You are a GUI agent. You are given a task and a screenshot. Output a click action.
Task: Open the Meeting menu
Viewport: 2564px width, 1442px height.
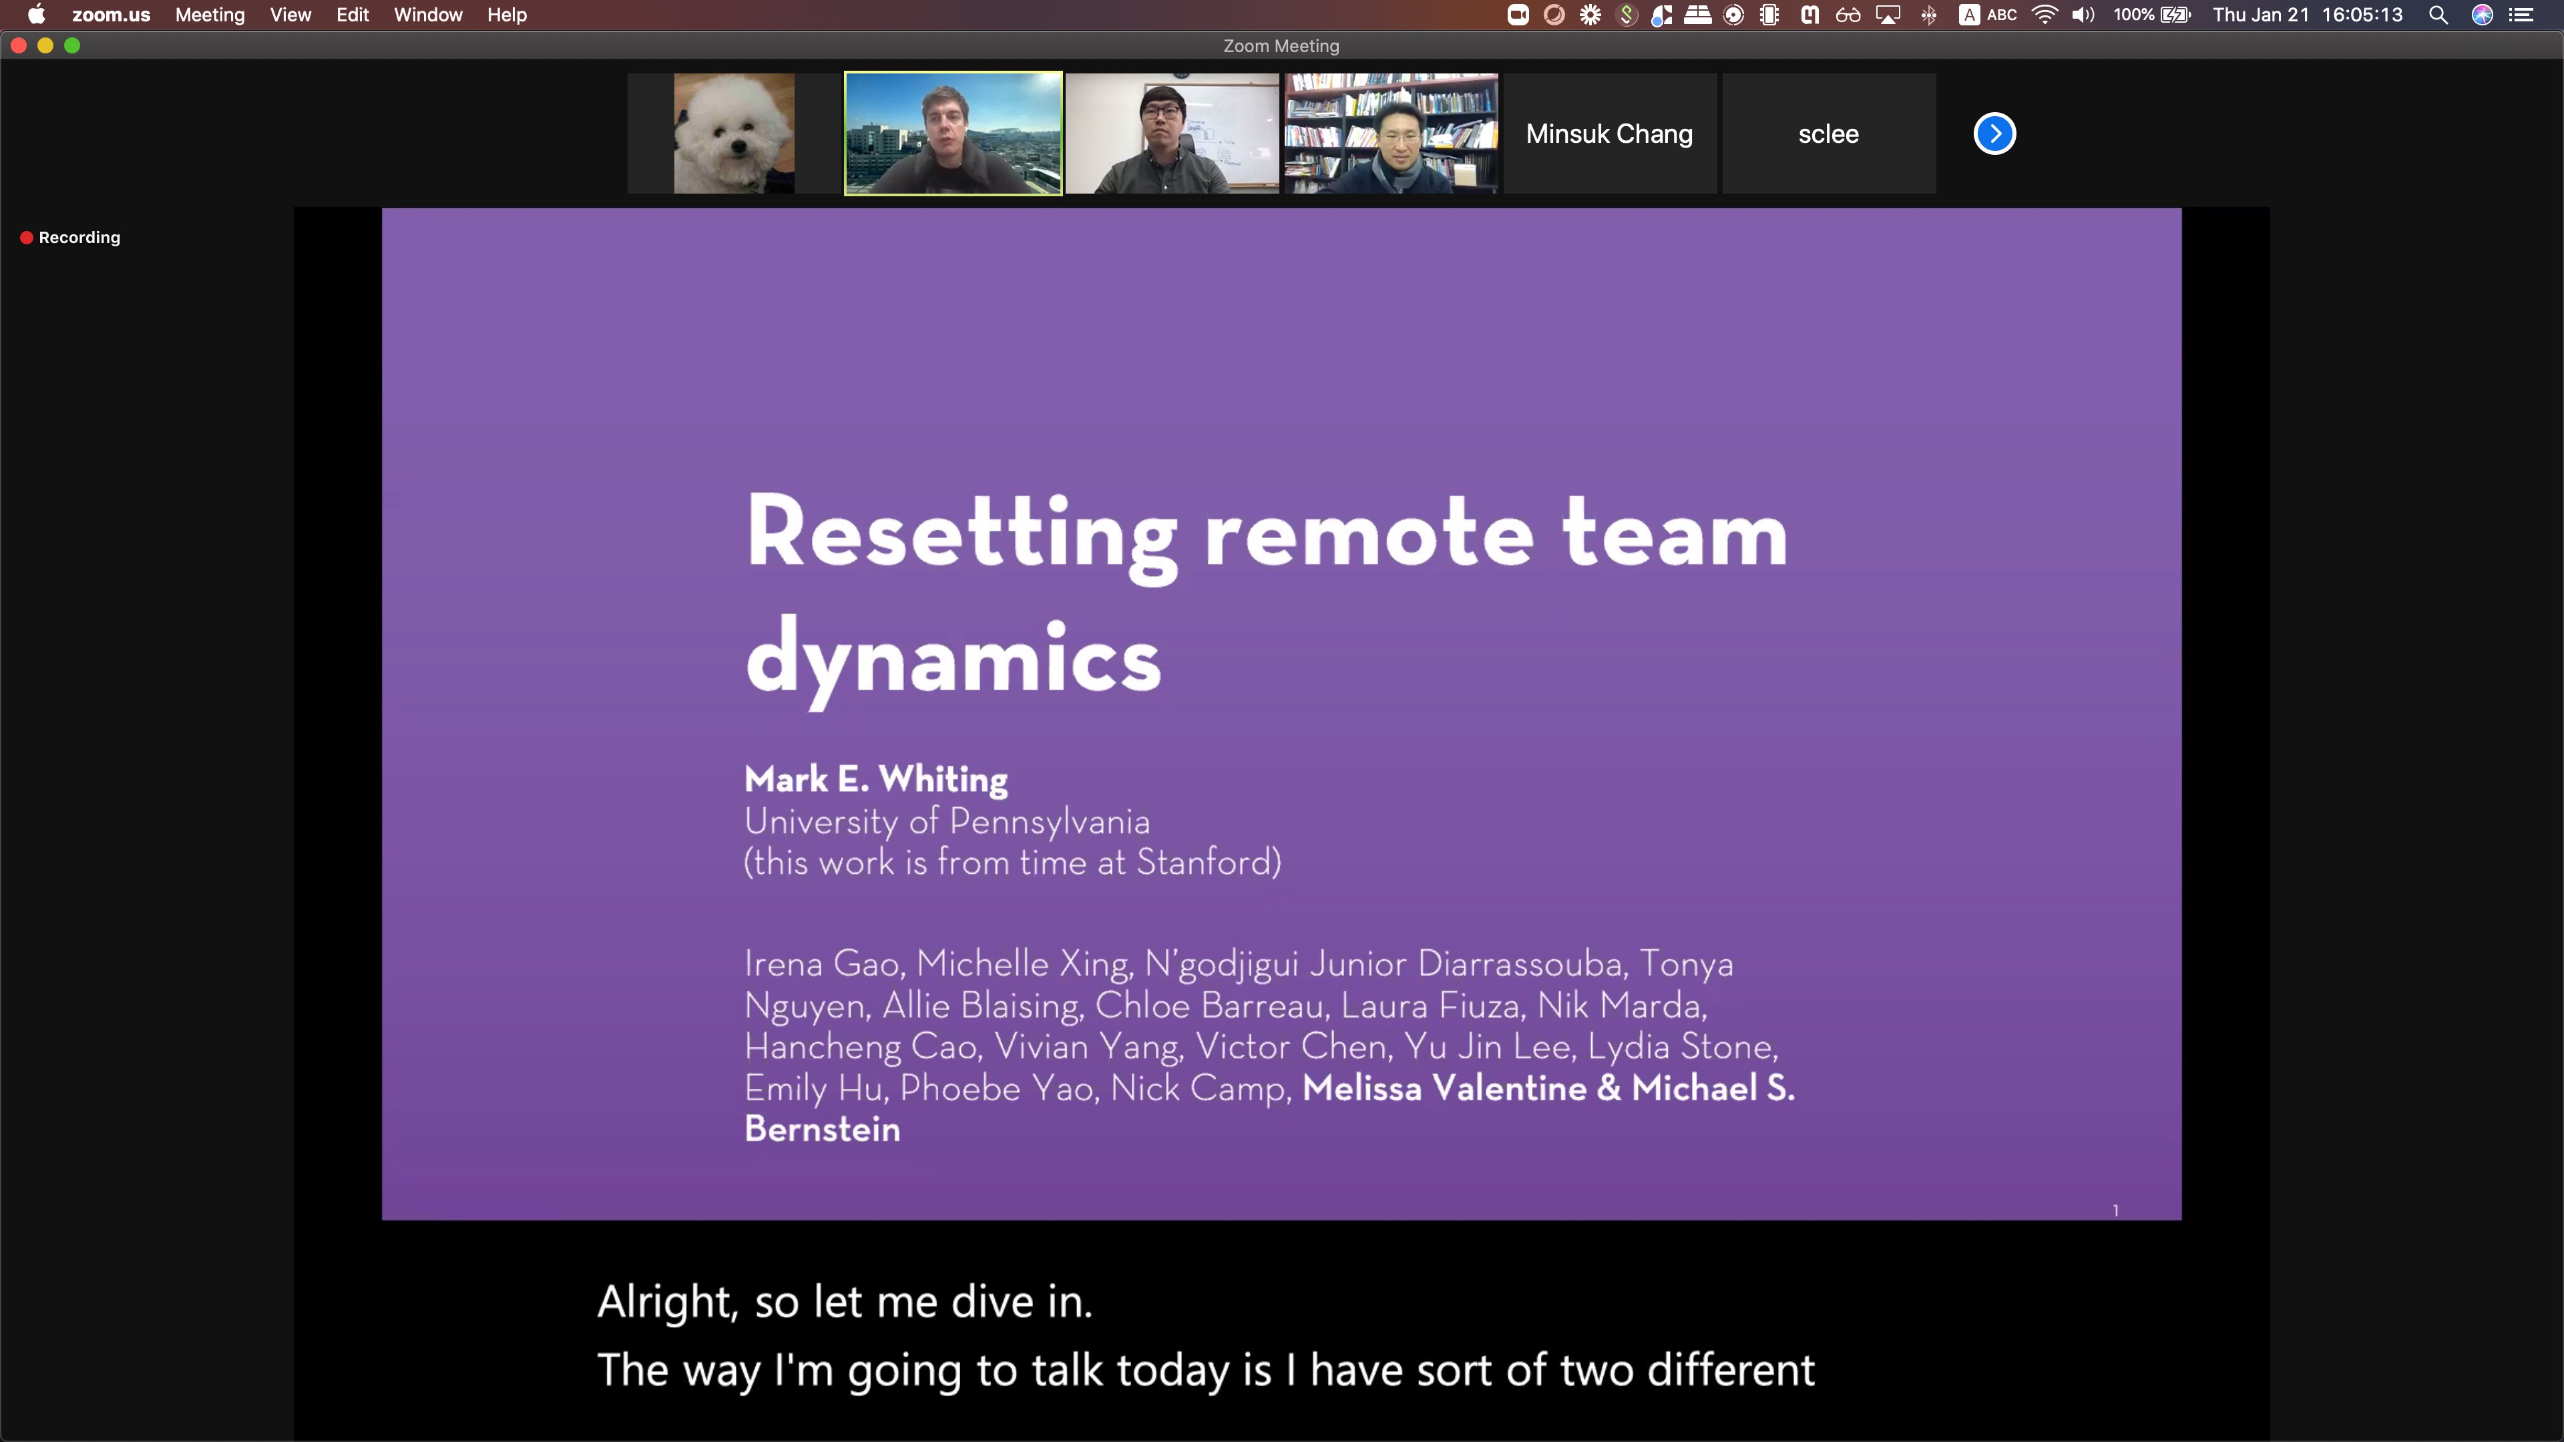click(x=209, y=15)
